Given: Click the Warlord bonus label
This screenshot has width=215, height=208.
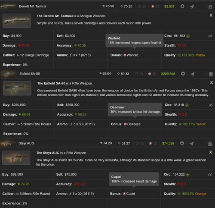Looking at the screenshot, I should tap(132, 55).
